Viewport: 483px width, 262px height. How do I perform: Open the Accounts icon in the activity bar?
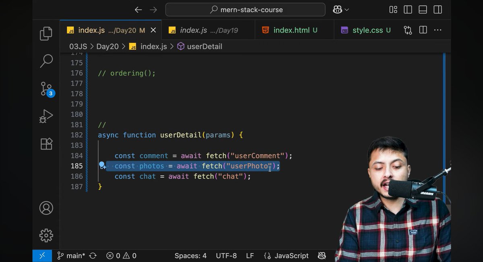point(46,208)
